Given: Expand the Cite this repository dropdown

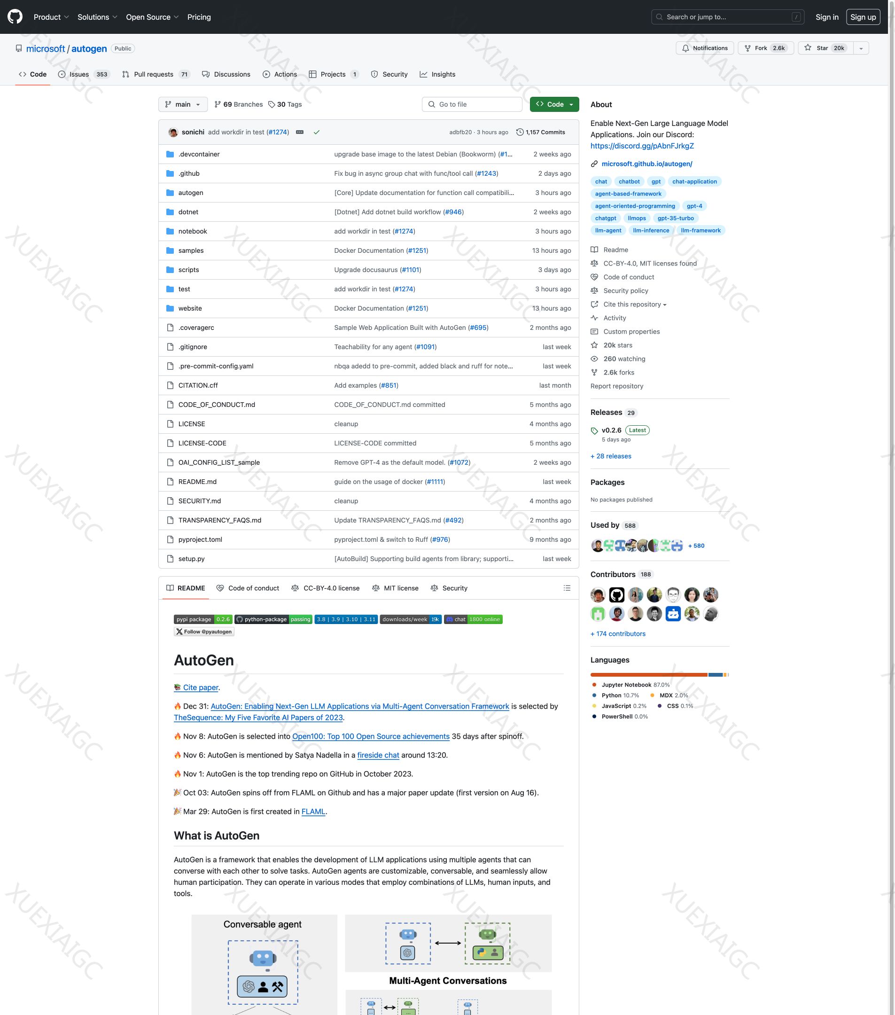Looking at the screenshot, I should pos(633,304).
